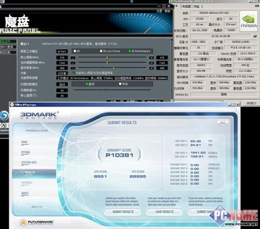
Task: Select the 3D Low Power mode radio
Action: coord(101,51)
